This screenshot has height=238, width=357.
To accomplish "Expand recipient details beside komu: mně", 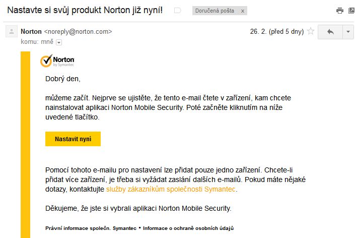I will (x=59, y=42).
